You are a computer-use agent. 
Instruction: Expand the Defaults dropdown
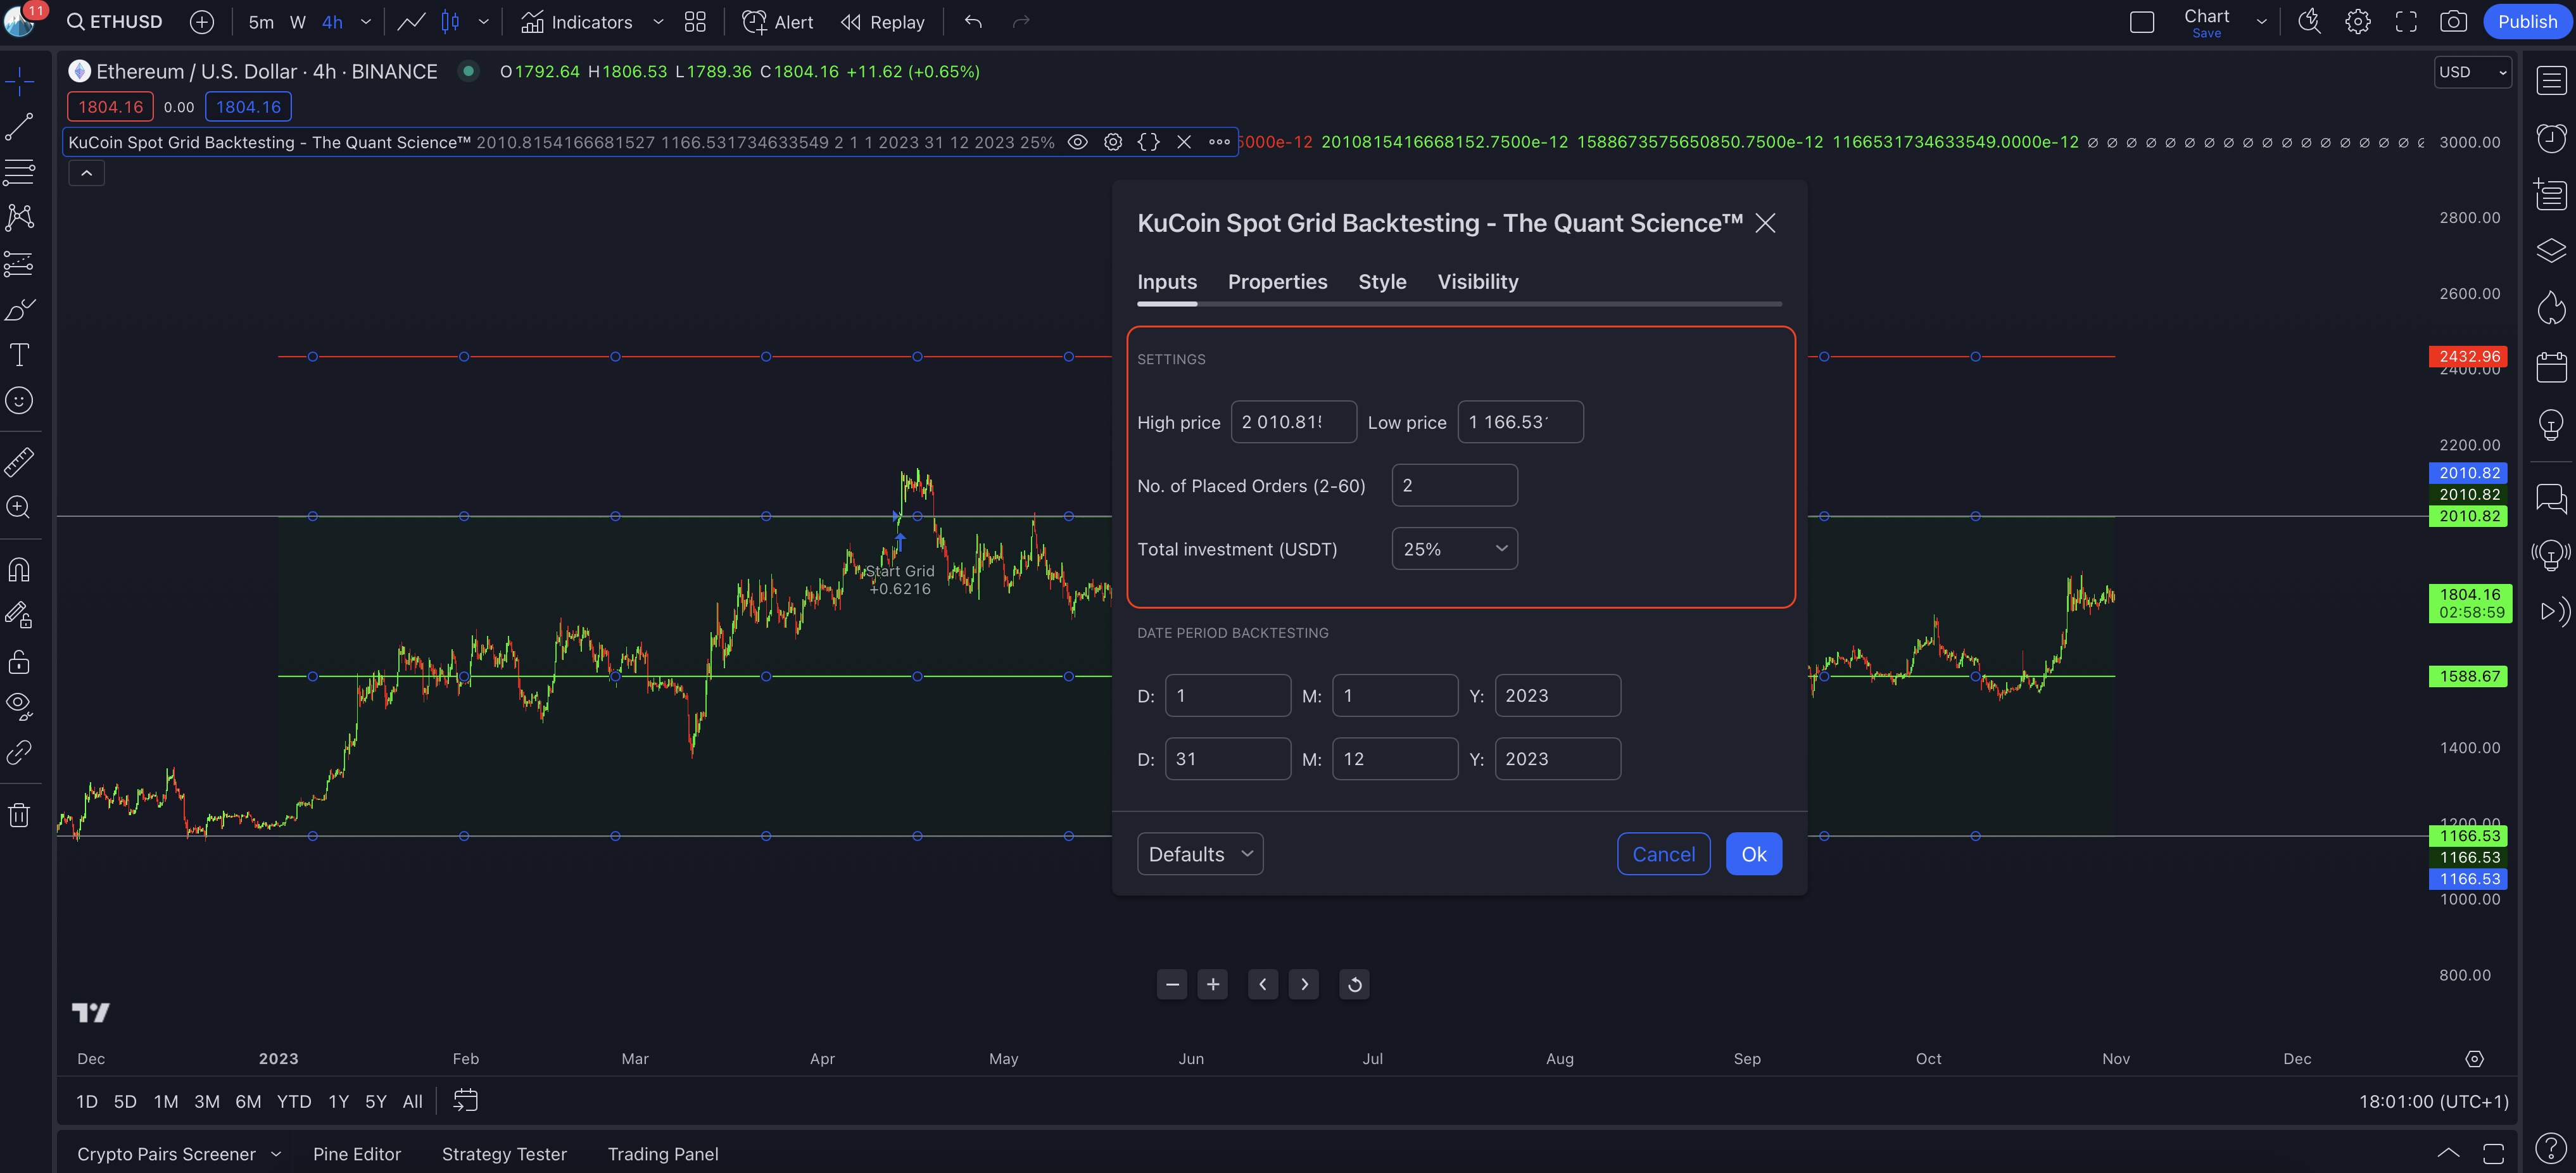(x=1199, y=854)
